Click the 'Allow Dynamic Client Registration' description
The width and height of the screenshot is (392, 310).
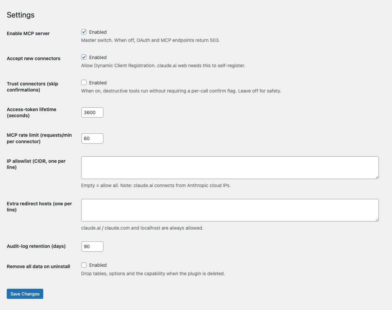click(163, 66)
